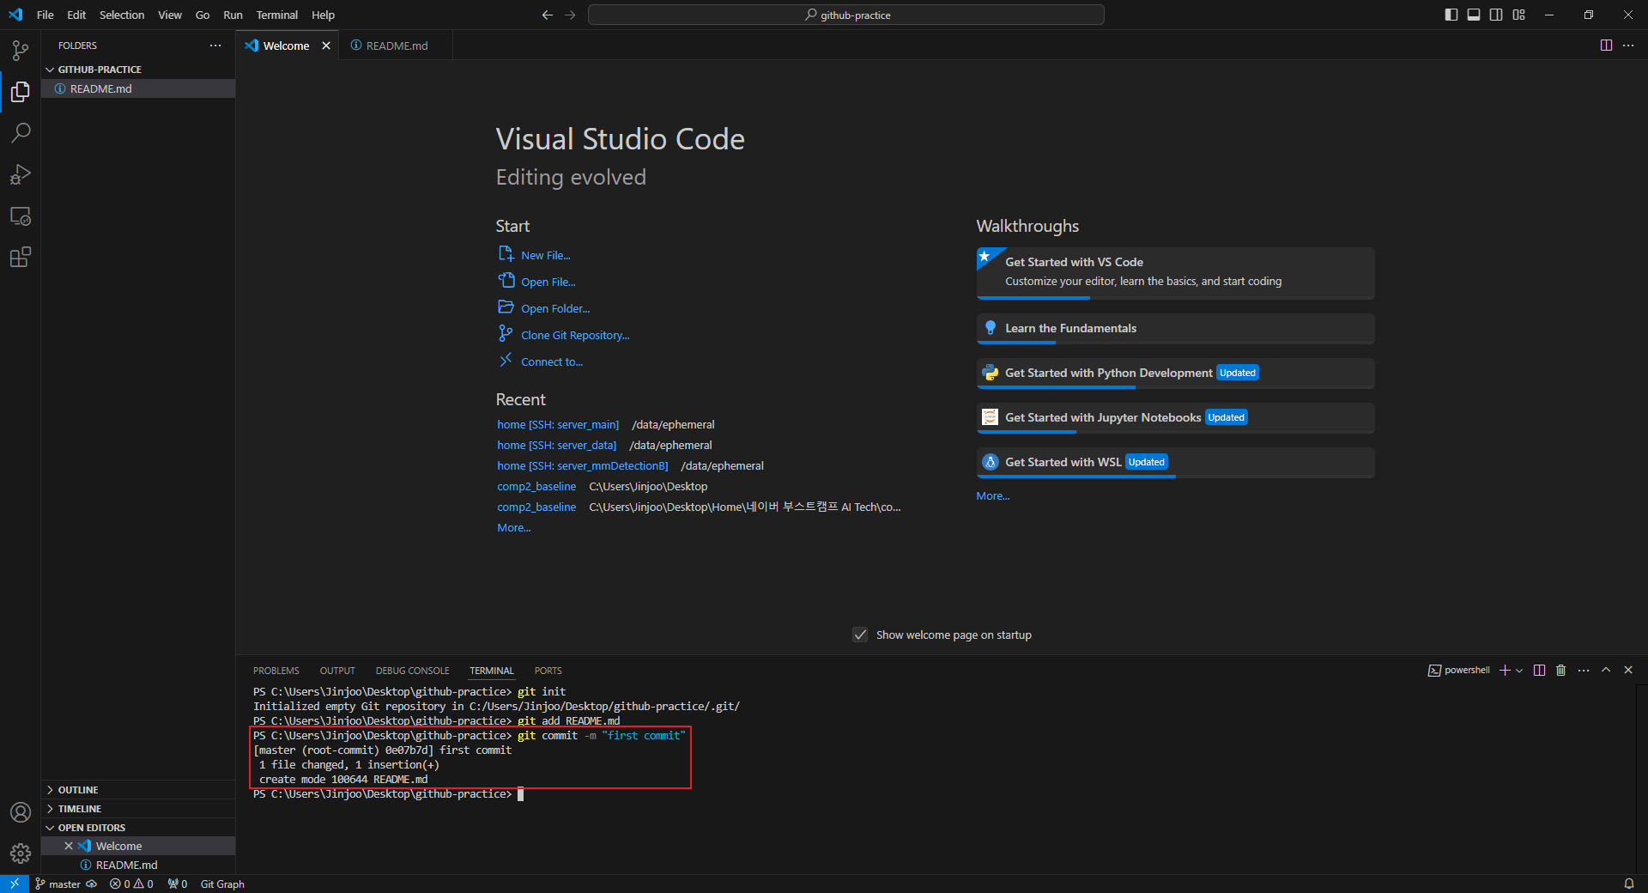Close the Welcome tab

[x=326, y=46]
